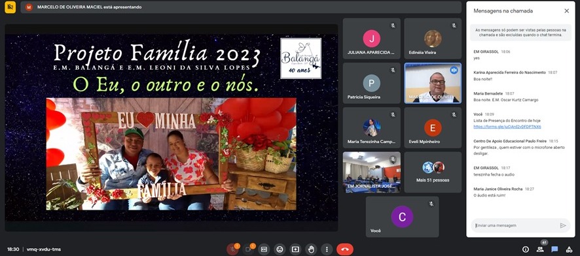Click the yellow presentation icon at top left
This screenshot has height=256, width=580.
click(x=10, y=7)
